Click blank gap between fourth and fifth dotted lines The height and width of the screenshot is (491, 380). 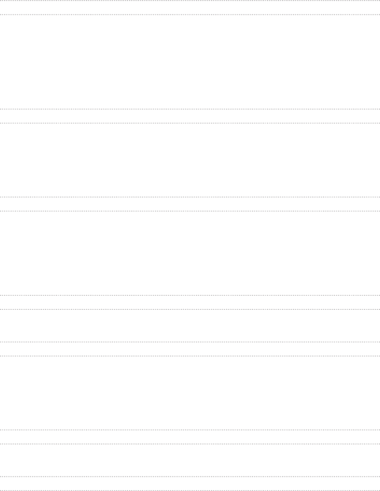[x=190, y=160]
